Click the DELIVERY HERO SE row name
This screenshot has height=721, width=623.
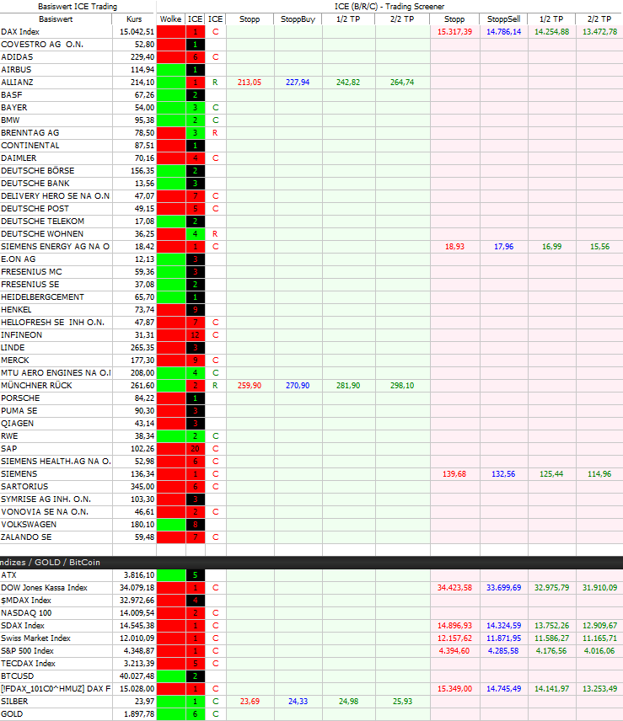click(x=55, y=196)
